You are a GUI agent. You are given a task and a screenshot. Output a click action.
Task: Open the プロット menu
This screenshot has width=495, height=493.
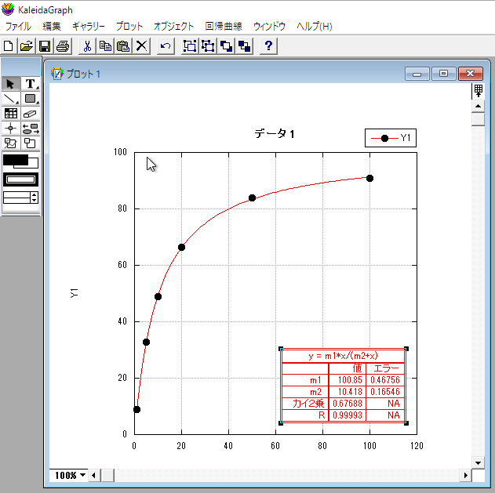pos(129,26)
